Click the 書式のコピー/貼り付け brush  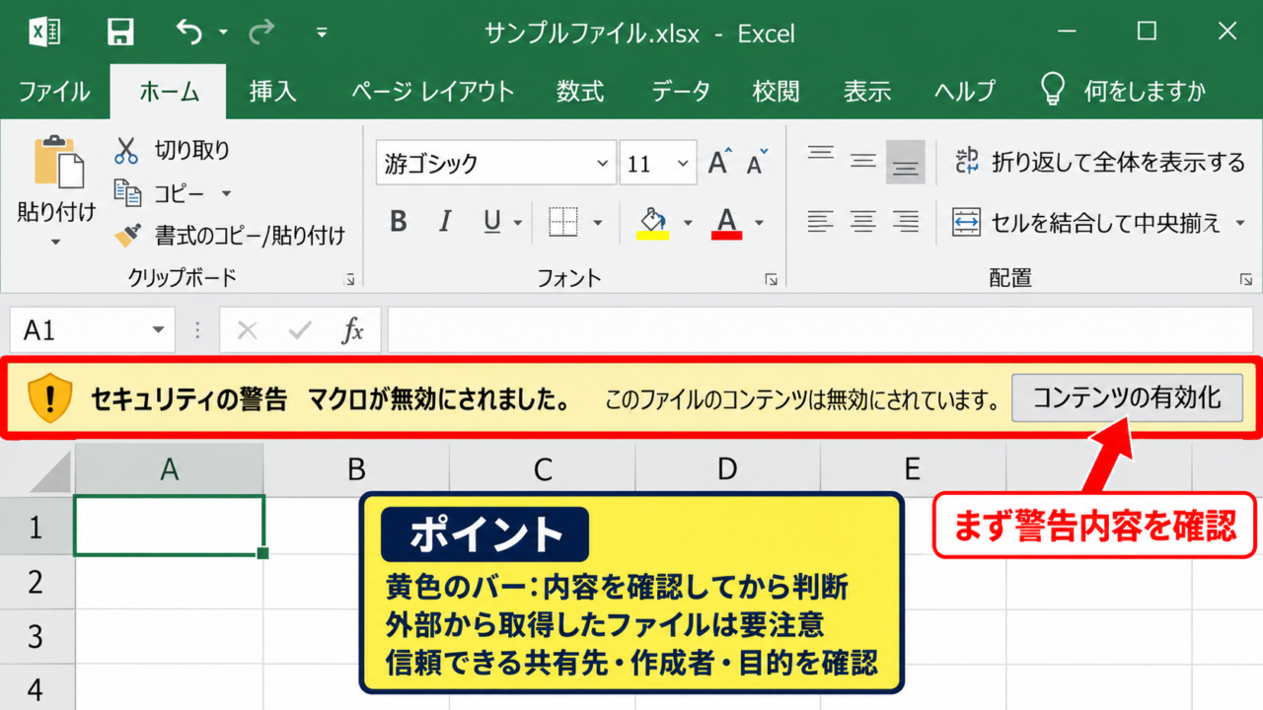click(x=127, y=235)
